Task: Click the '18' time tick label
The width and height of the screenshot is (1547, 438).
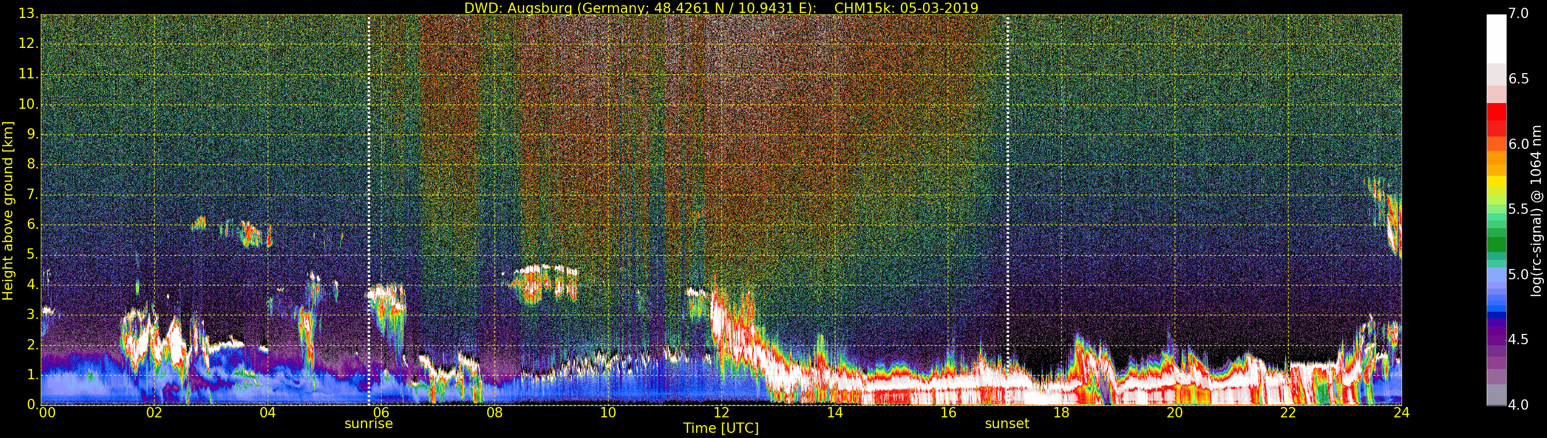Action: tap(1062, 412)
